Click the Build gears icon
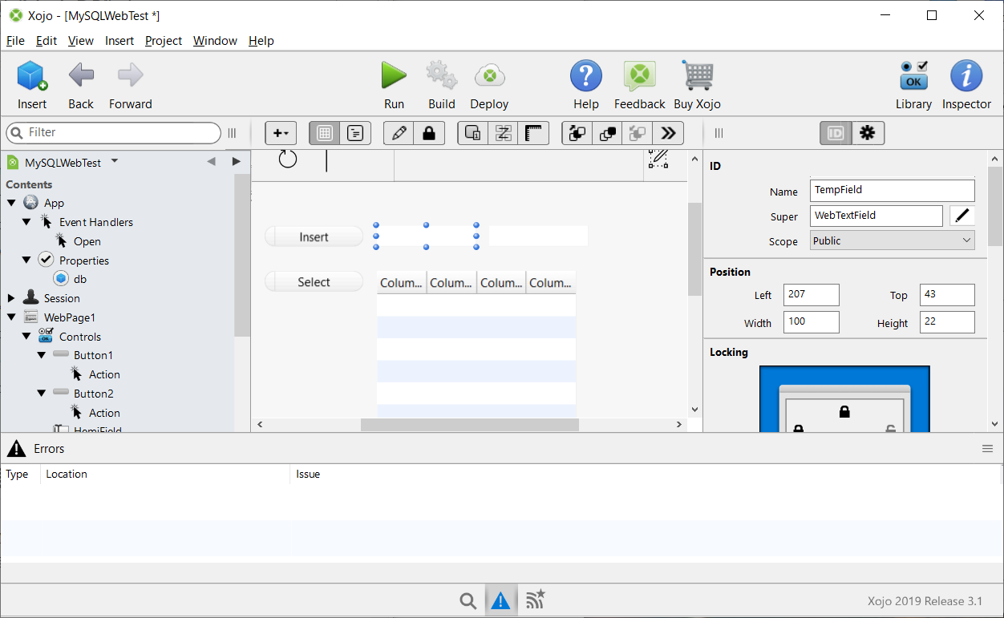The image size is (1004, 618). click(441, 76)
